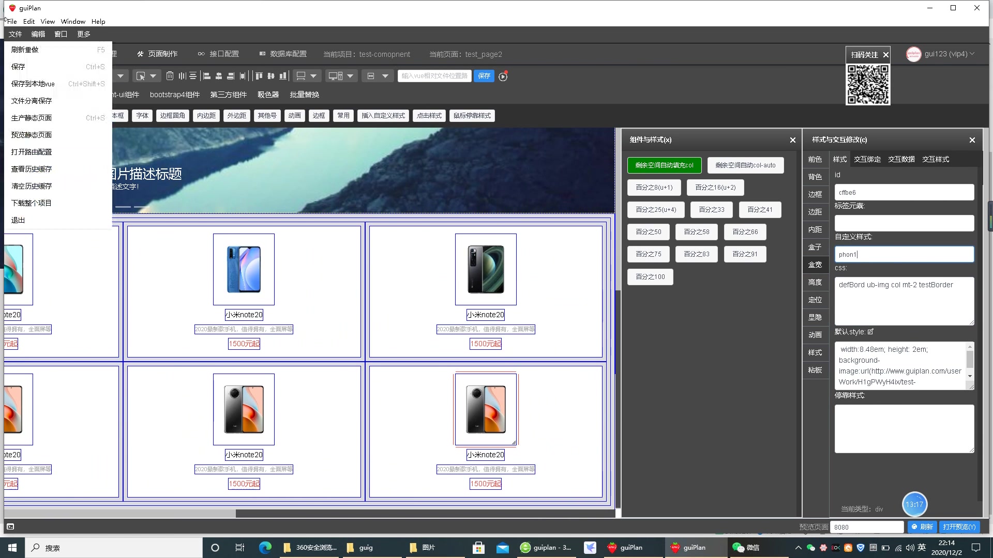Click cfbe6 color swatch value

tap(904, 192)
